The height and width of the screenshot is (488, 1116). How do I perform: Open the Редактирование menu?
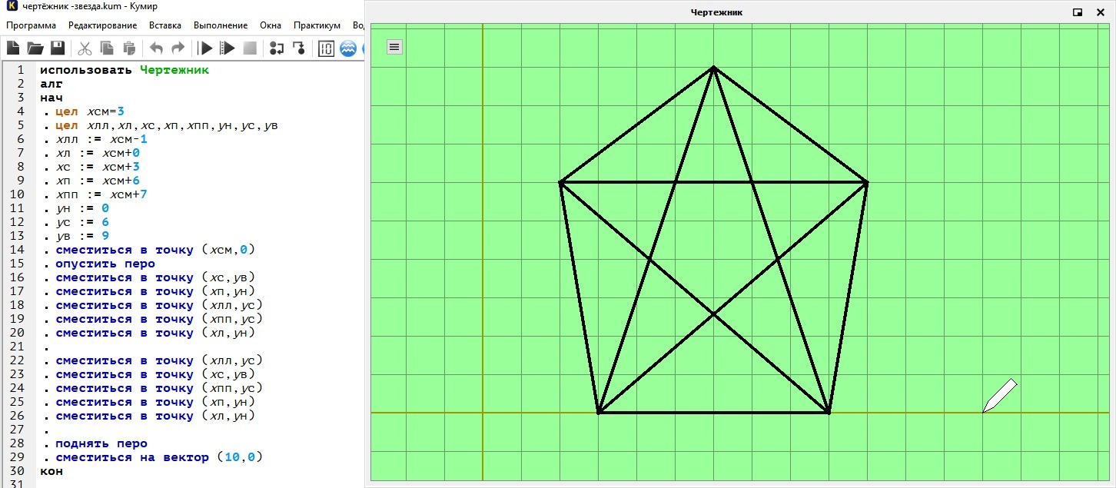point(103,25)
